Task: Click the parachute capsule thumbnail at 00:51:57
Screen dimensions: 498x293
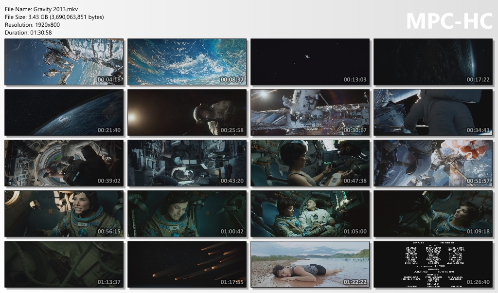Action: click(x=433, y=163)
